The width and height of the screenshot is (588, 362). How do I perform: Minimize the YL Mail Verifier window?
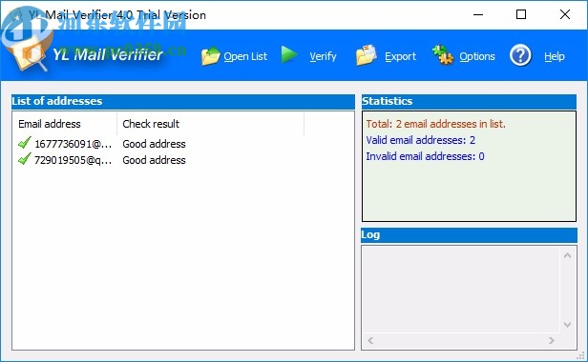point(478,14)
